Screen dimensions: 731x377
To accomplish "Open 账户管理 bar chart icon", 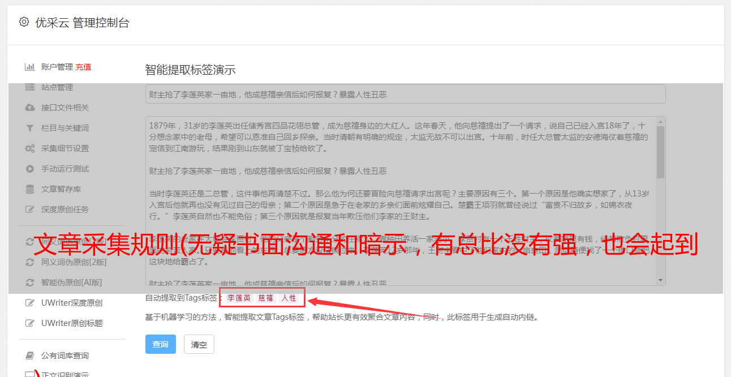I will point(29,67).
